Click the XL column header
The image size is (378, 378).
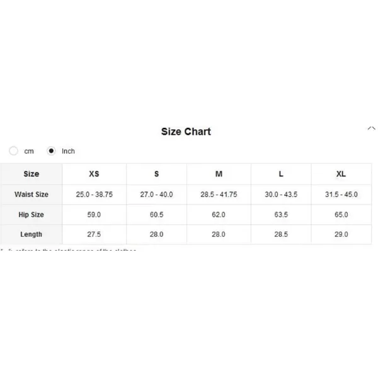pyautogui.click(x=341, y=174)
